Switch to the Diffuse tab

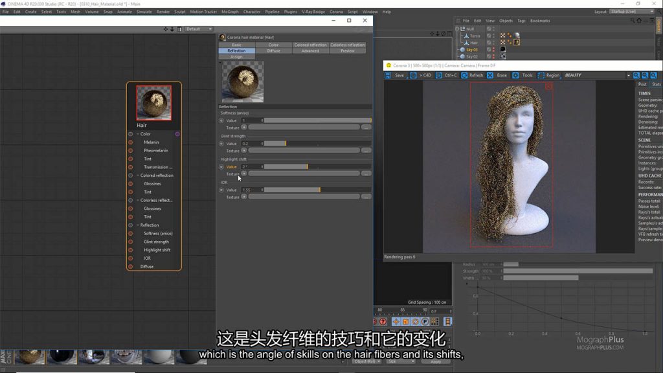274,51
